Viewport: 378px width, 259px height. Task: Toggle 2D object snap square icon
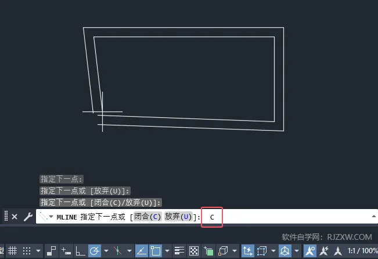(156, 251)
